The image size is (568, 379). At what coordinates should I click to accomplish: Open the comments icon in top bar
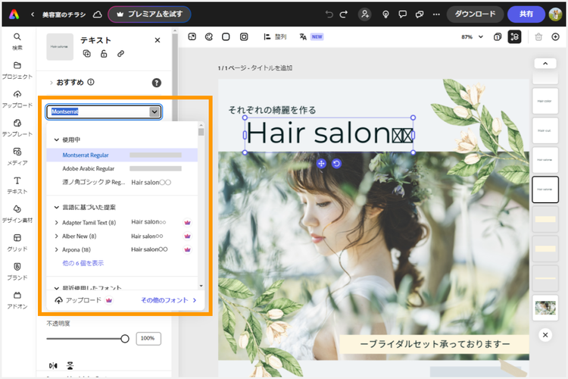tap(402, 14)
